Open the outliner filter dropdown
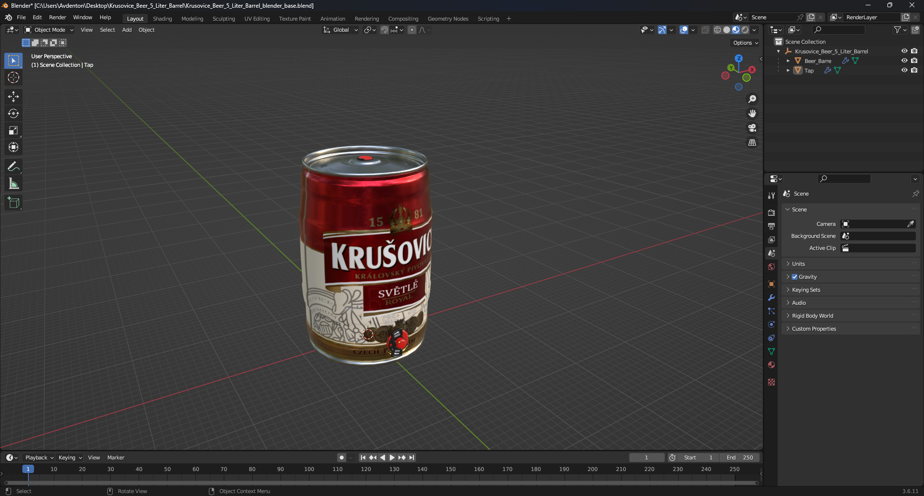 click(900, 30)
